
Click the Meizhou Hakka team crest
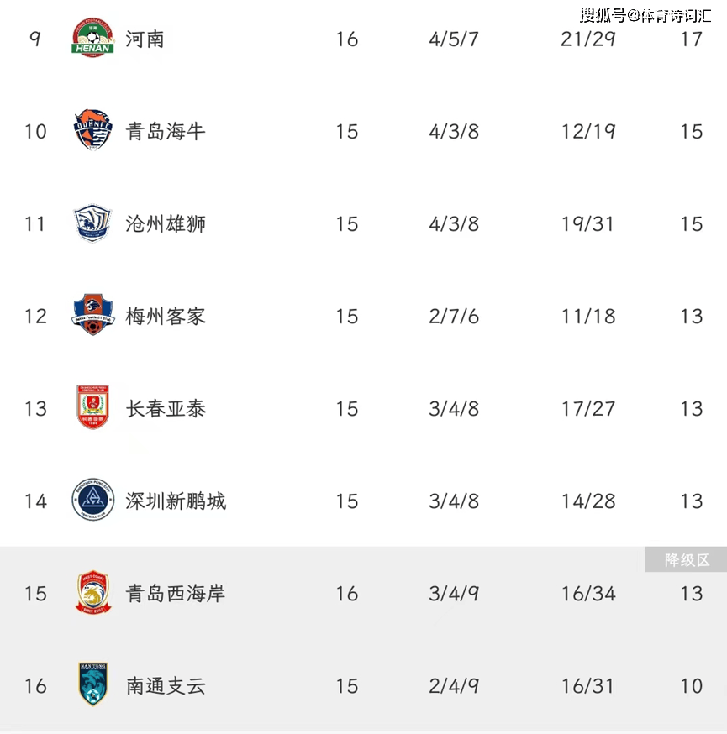[92, 315]
